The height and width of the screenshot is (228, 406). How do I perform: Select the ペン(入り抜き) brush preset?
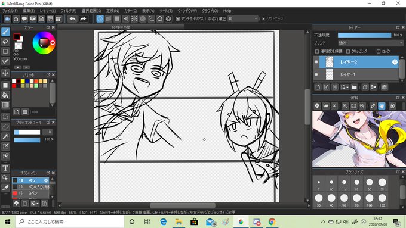(x=30, y=186)
